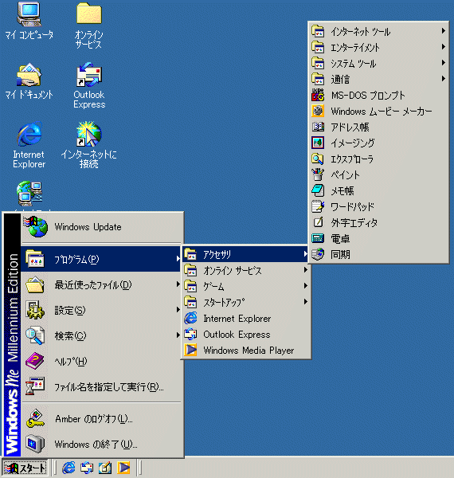Open My Computer (マイ コンピュータ) desktop icon

pos(29,22)
